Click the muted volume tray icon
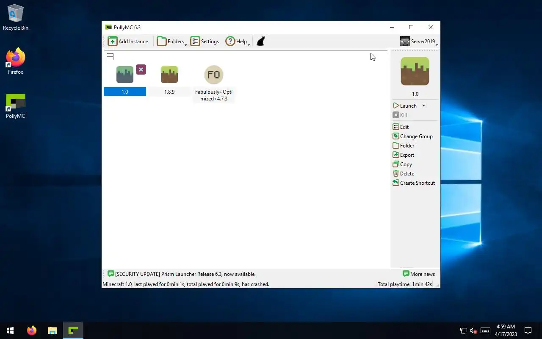Image resolution: width=542 pixels, height=339 pixels. 474,331
